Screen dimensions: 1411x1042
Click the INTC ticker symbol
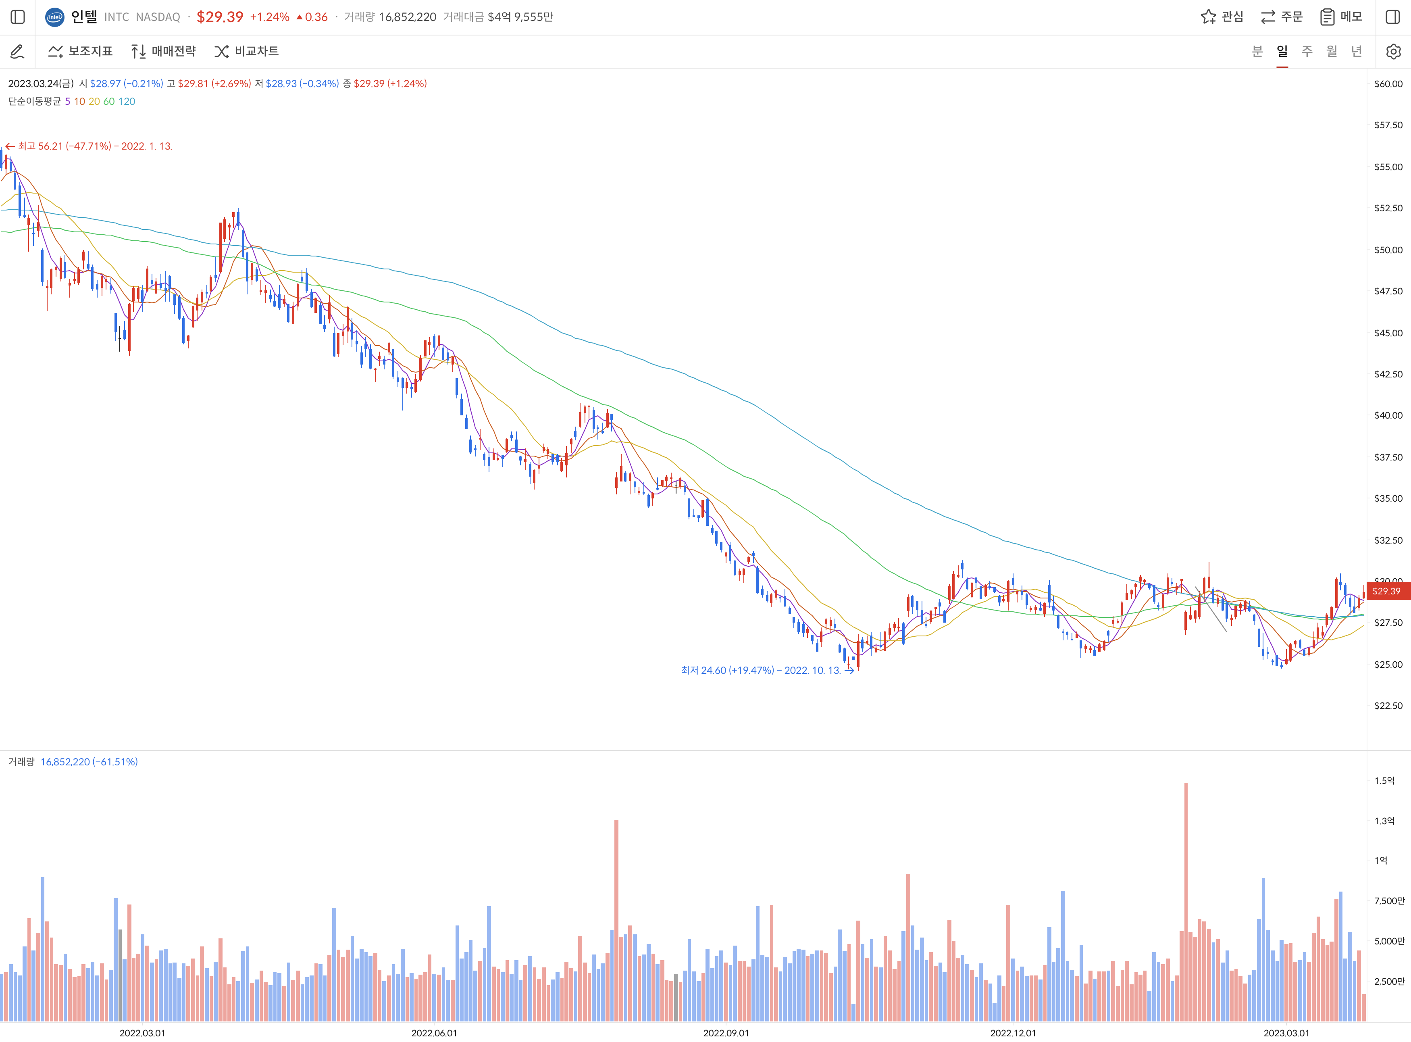click(x=117, y=17)
